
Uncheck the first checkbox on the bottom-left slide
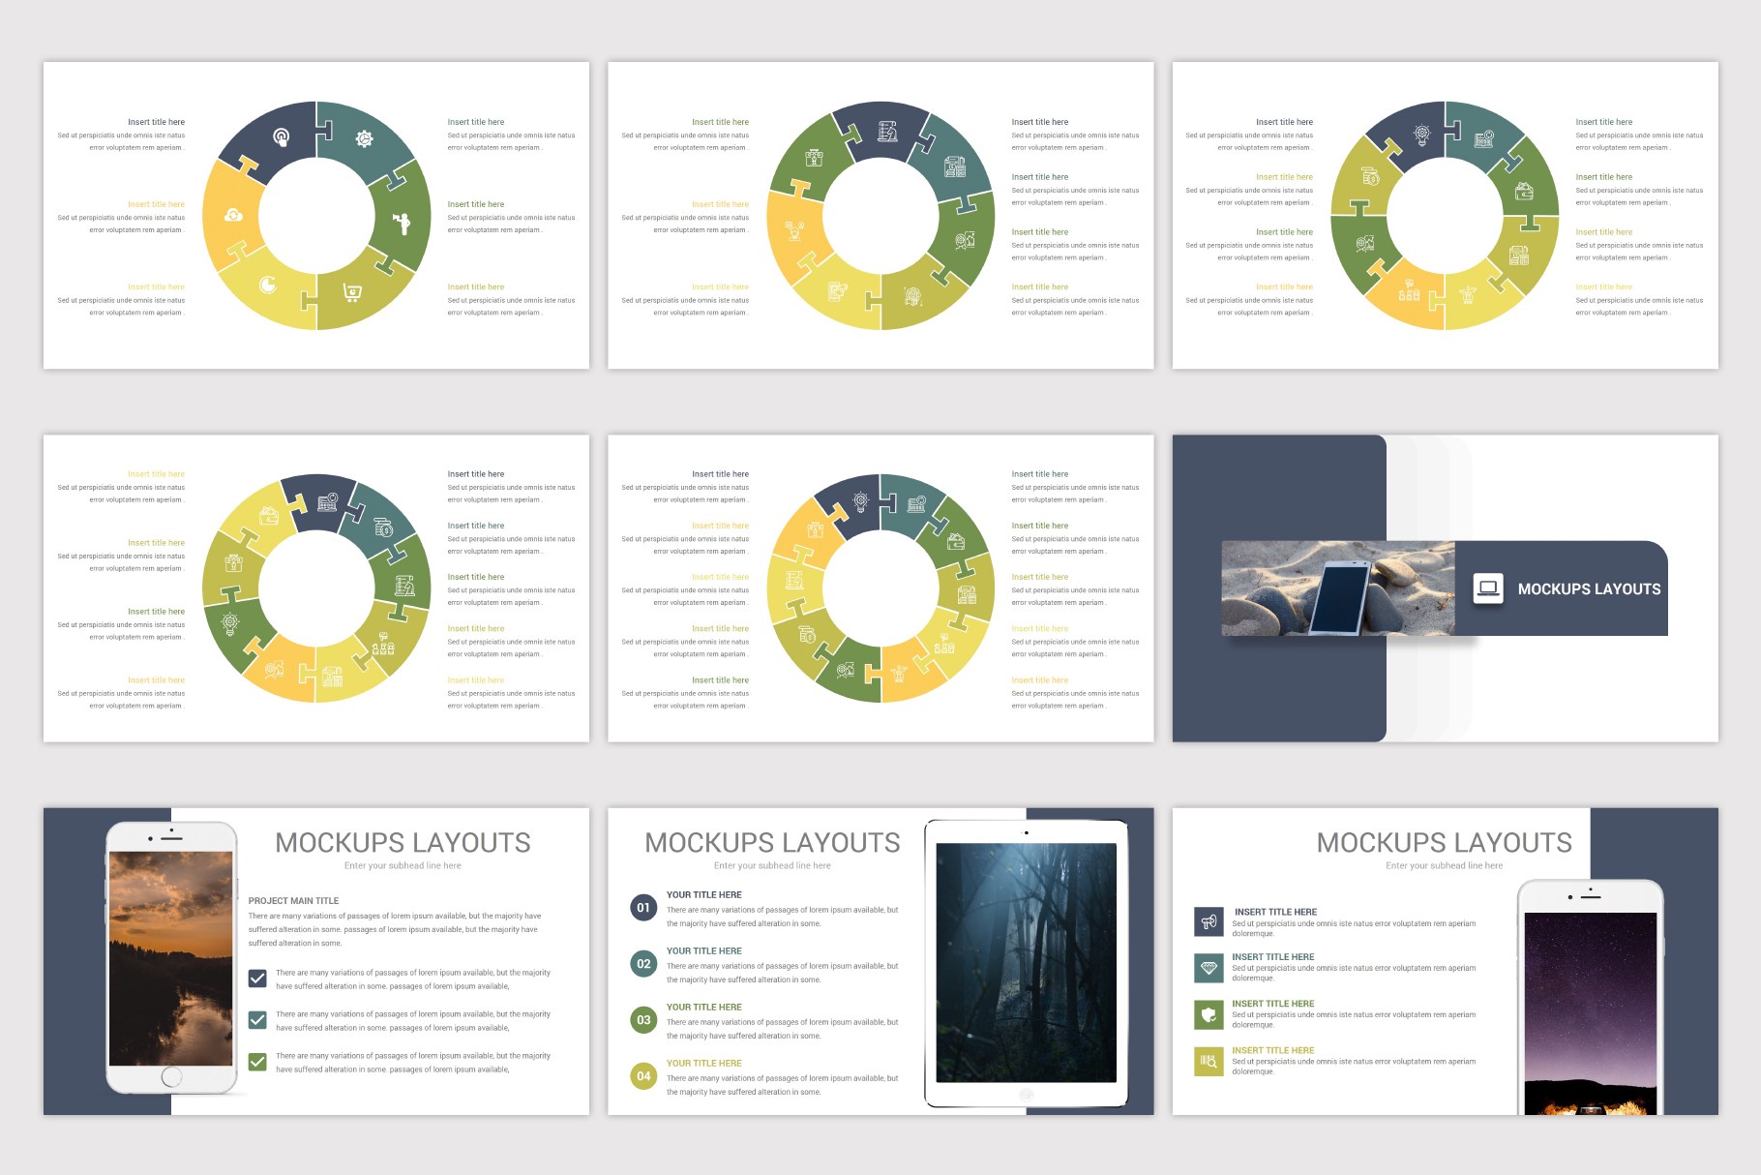click(x=257, y=978)
